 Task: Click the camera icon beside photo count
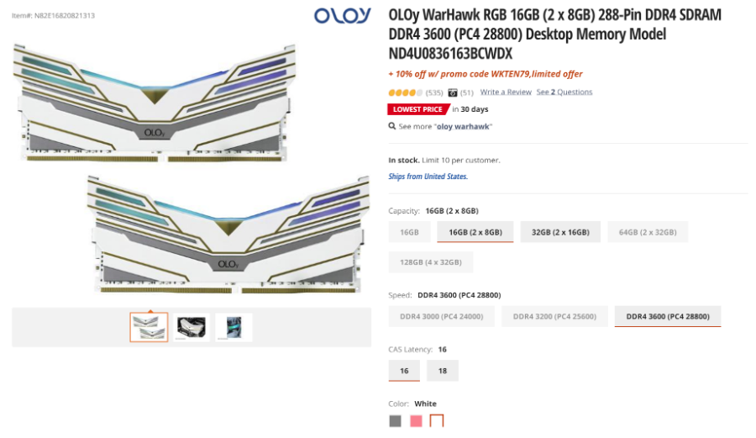[452, 92]
